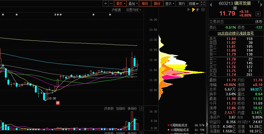
Task: Open chip distribution settings gear
Action: pos(203,10)
